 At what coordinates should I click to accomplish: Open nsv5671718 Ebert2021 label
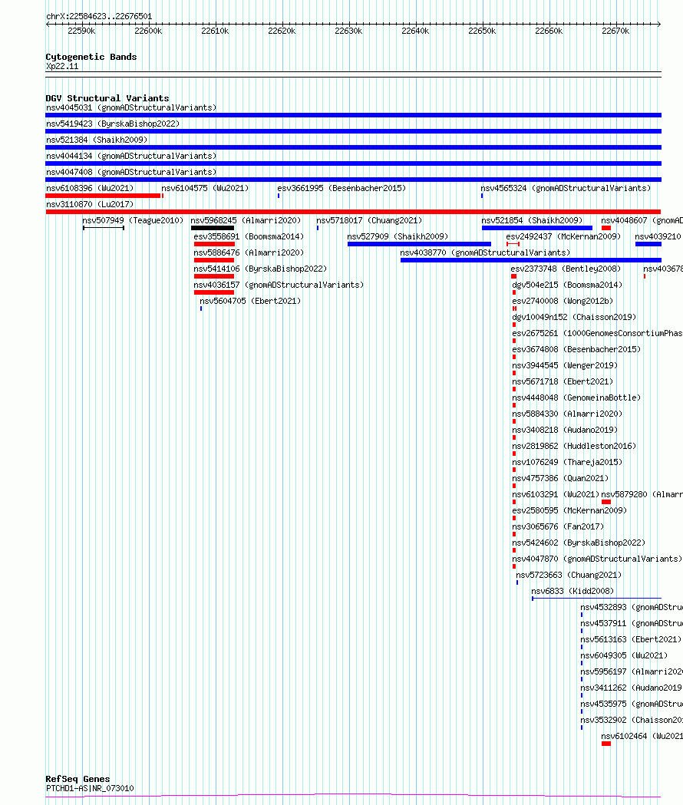click(x=563, y=381)
